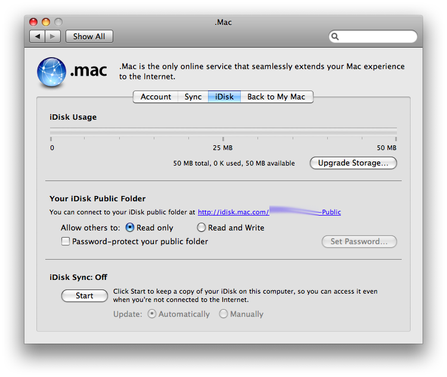Select the Automatically update radio button

coord(152,314)
